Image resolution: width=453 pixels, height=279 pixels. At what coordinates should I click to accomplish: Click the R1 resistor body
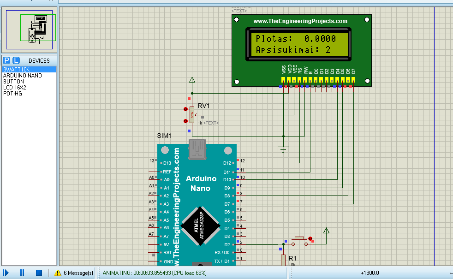click(x=283, y=260)
